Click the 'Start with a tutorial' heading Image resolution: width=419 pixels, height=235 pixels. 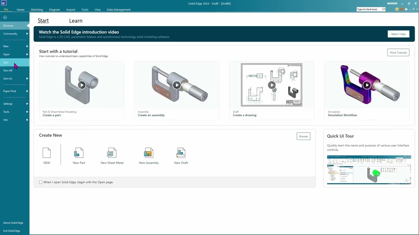coord(58,52)
